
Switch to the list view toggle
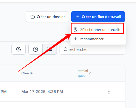click(50, 49)
